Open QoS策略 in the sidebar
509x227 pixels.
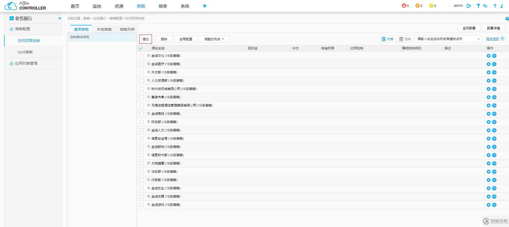click(25, 52)
